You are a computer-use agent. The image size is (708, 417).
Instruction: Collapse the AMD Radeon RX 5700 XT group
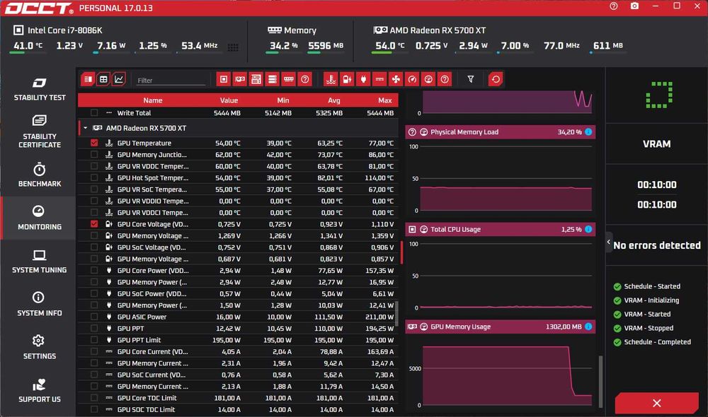[x=86, y=128]
